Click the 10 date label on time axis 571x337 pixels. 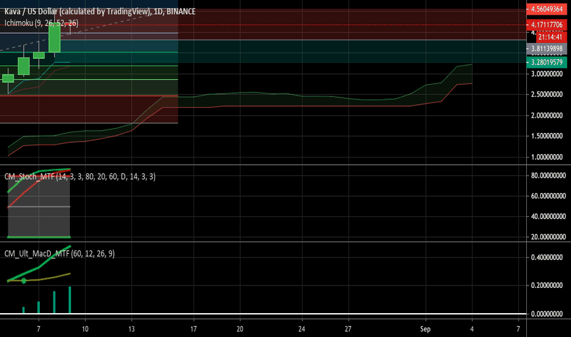pos(85,329)
